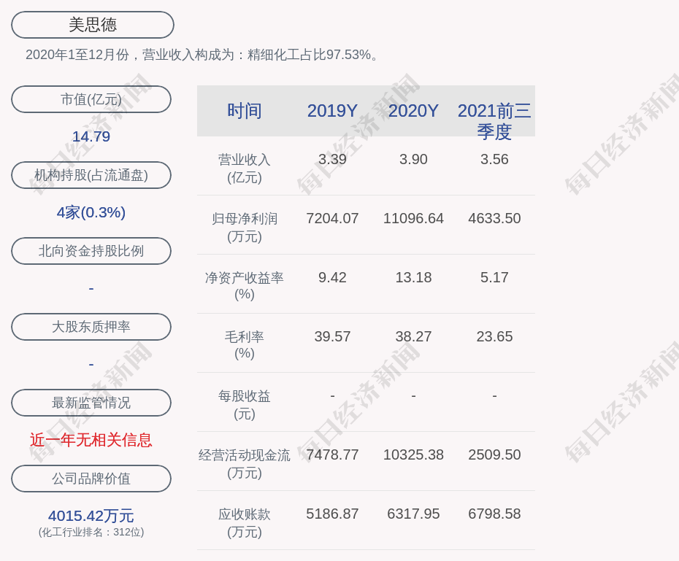The height and width of the screenshot is (561, 679).
Task: Select net profit value 4633.50
Action: pos(494,218)
